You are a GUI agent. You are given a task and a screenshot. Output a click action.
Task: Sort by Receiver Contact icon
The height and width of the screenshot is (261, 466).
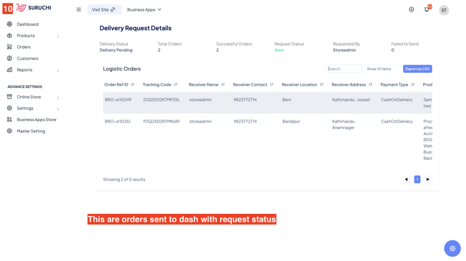[271, 85]
